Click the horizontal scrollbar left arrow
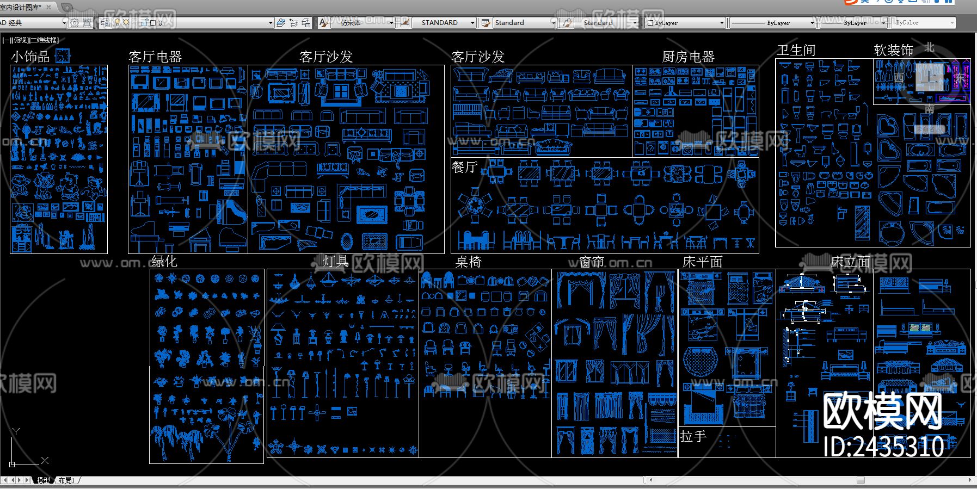 [x=651, y=480]
